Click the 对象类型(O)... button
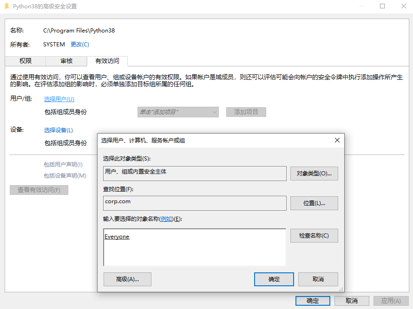This screenshot has width=413, height=309. (314, 174)
